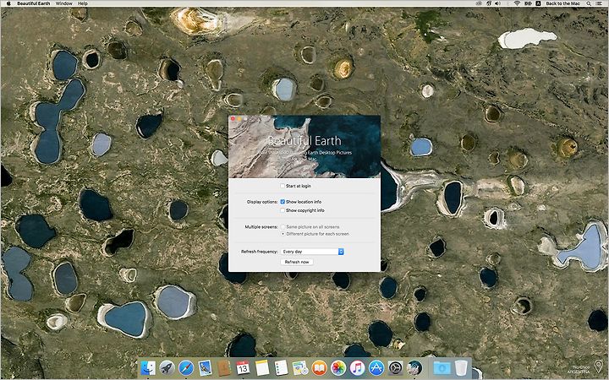Open iTunes music note icon
609x380 pixels.
coord(357,367)
